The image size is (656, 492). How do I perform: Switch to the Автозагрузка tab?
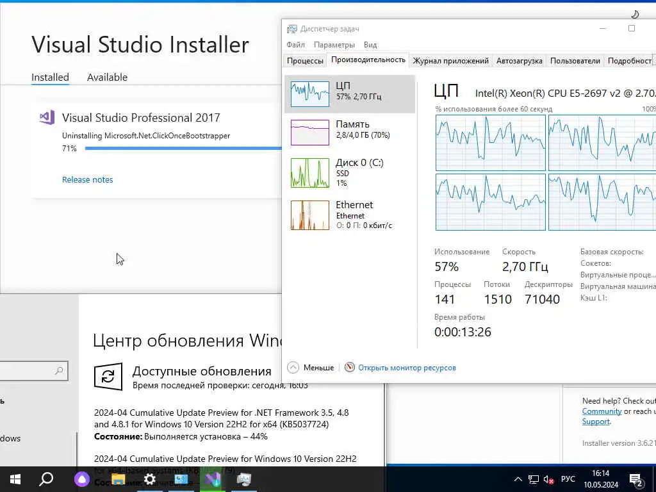point(519,61)
